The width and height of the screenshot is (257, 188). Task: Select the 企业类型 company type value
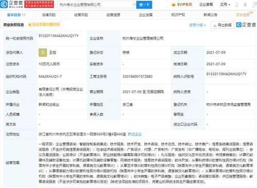click(61, 92)
